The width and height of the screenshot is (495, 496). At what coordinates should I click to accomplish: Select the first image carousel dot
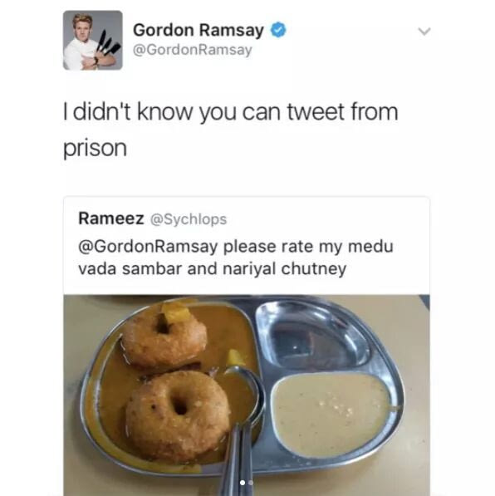pos(243,483)
